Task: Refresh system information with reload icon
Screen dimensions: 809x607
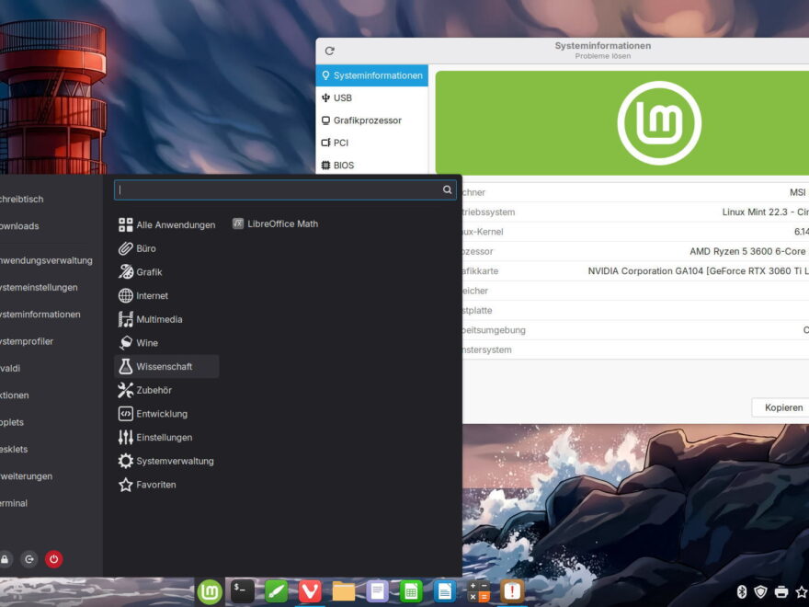Action: [330, 52]
